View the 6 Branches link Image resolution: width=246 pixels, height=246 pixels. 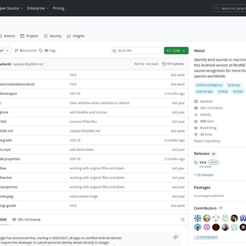[26, 50]
